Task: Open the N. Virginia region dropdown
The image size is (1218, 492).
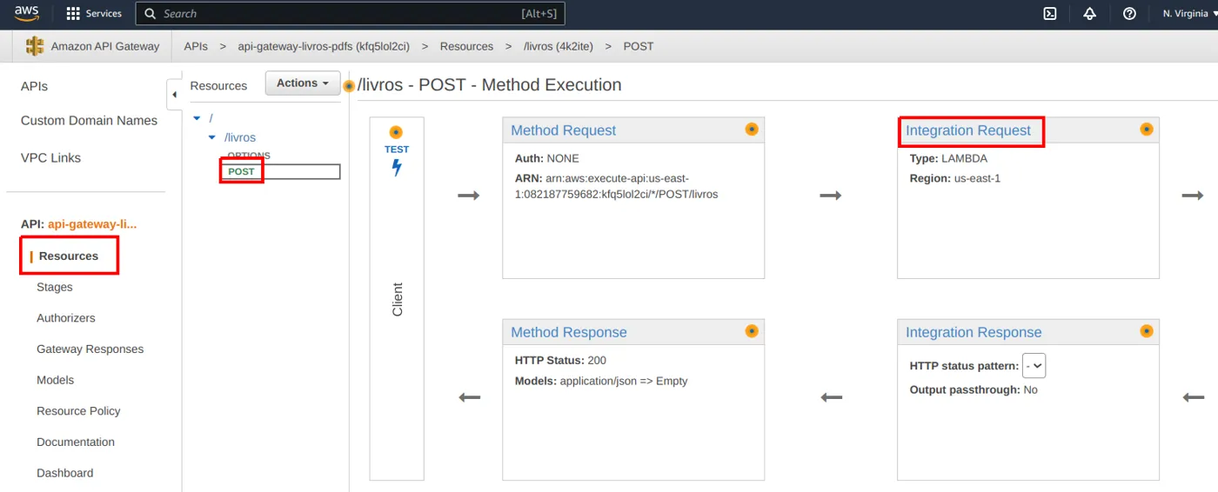Action: [1189, 14]
